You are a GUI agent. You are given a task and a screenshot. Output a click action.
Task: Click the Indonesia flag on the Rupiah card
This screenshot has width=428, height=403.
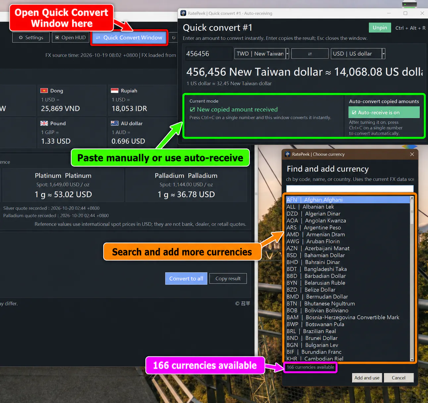coord(115,90)
